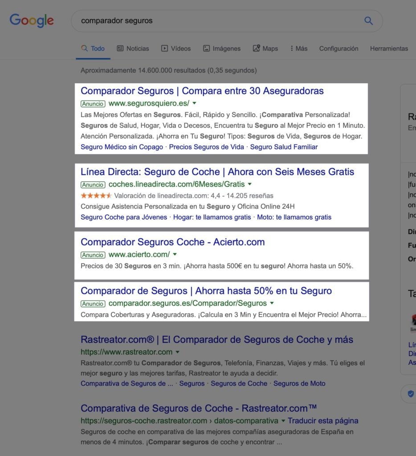
Task: Open the Vídeos tab
Action: click(176, 49)
